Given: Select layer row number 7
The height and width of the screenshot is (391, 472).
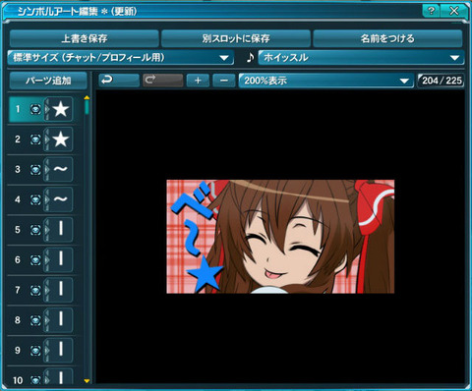Looking at the screenshot, I should (x=40, y=290).
